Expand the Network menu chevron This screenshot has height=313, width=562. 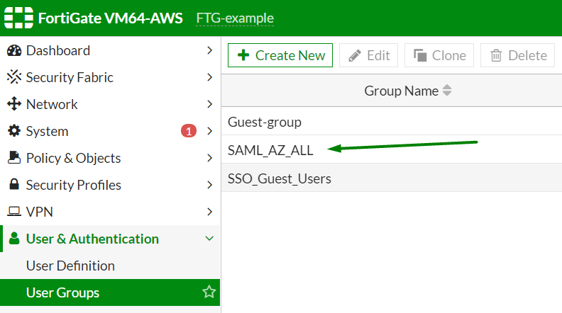(x=209, y=105)
